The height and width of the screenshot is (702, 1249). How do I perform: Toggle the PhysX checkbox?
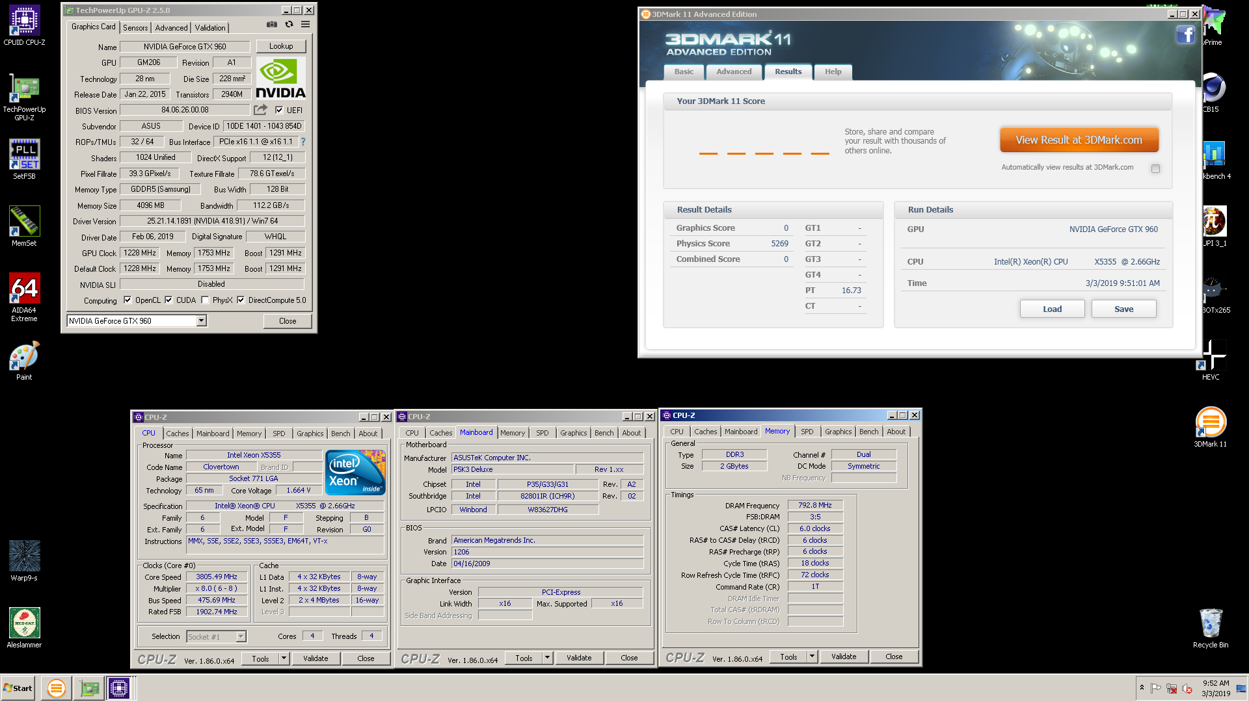205,300
